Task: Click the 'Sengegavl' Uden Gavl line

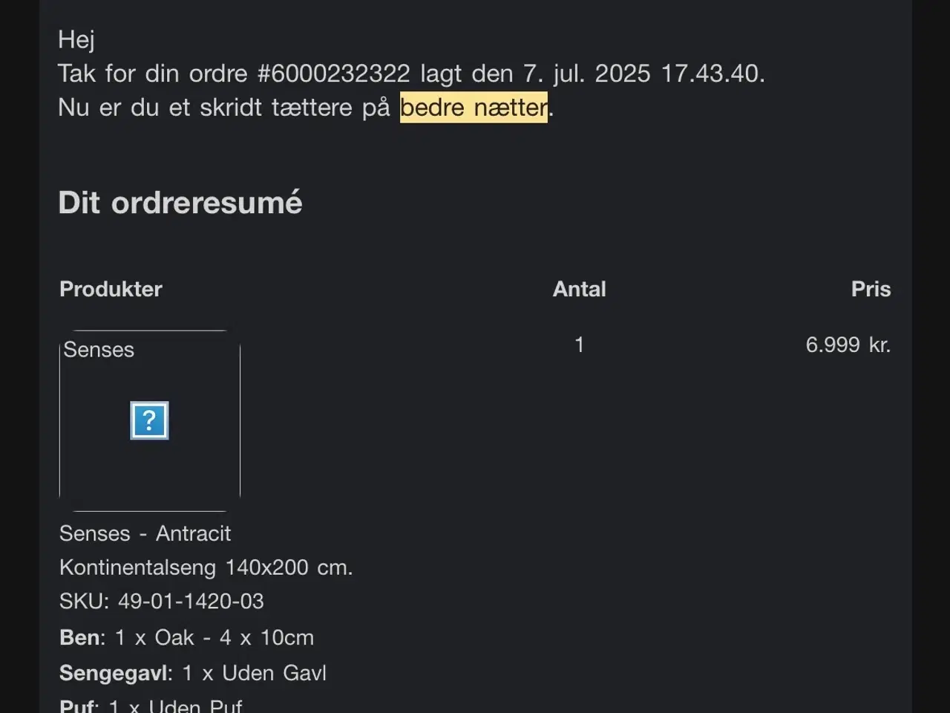Action: click(192, 673)
